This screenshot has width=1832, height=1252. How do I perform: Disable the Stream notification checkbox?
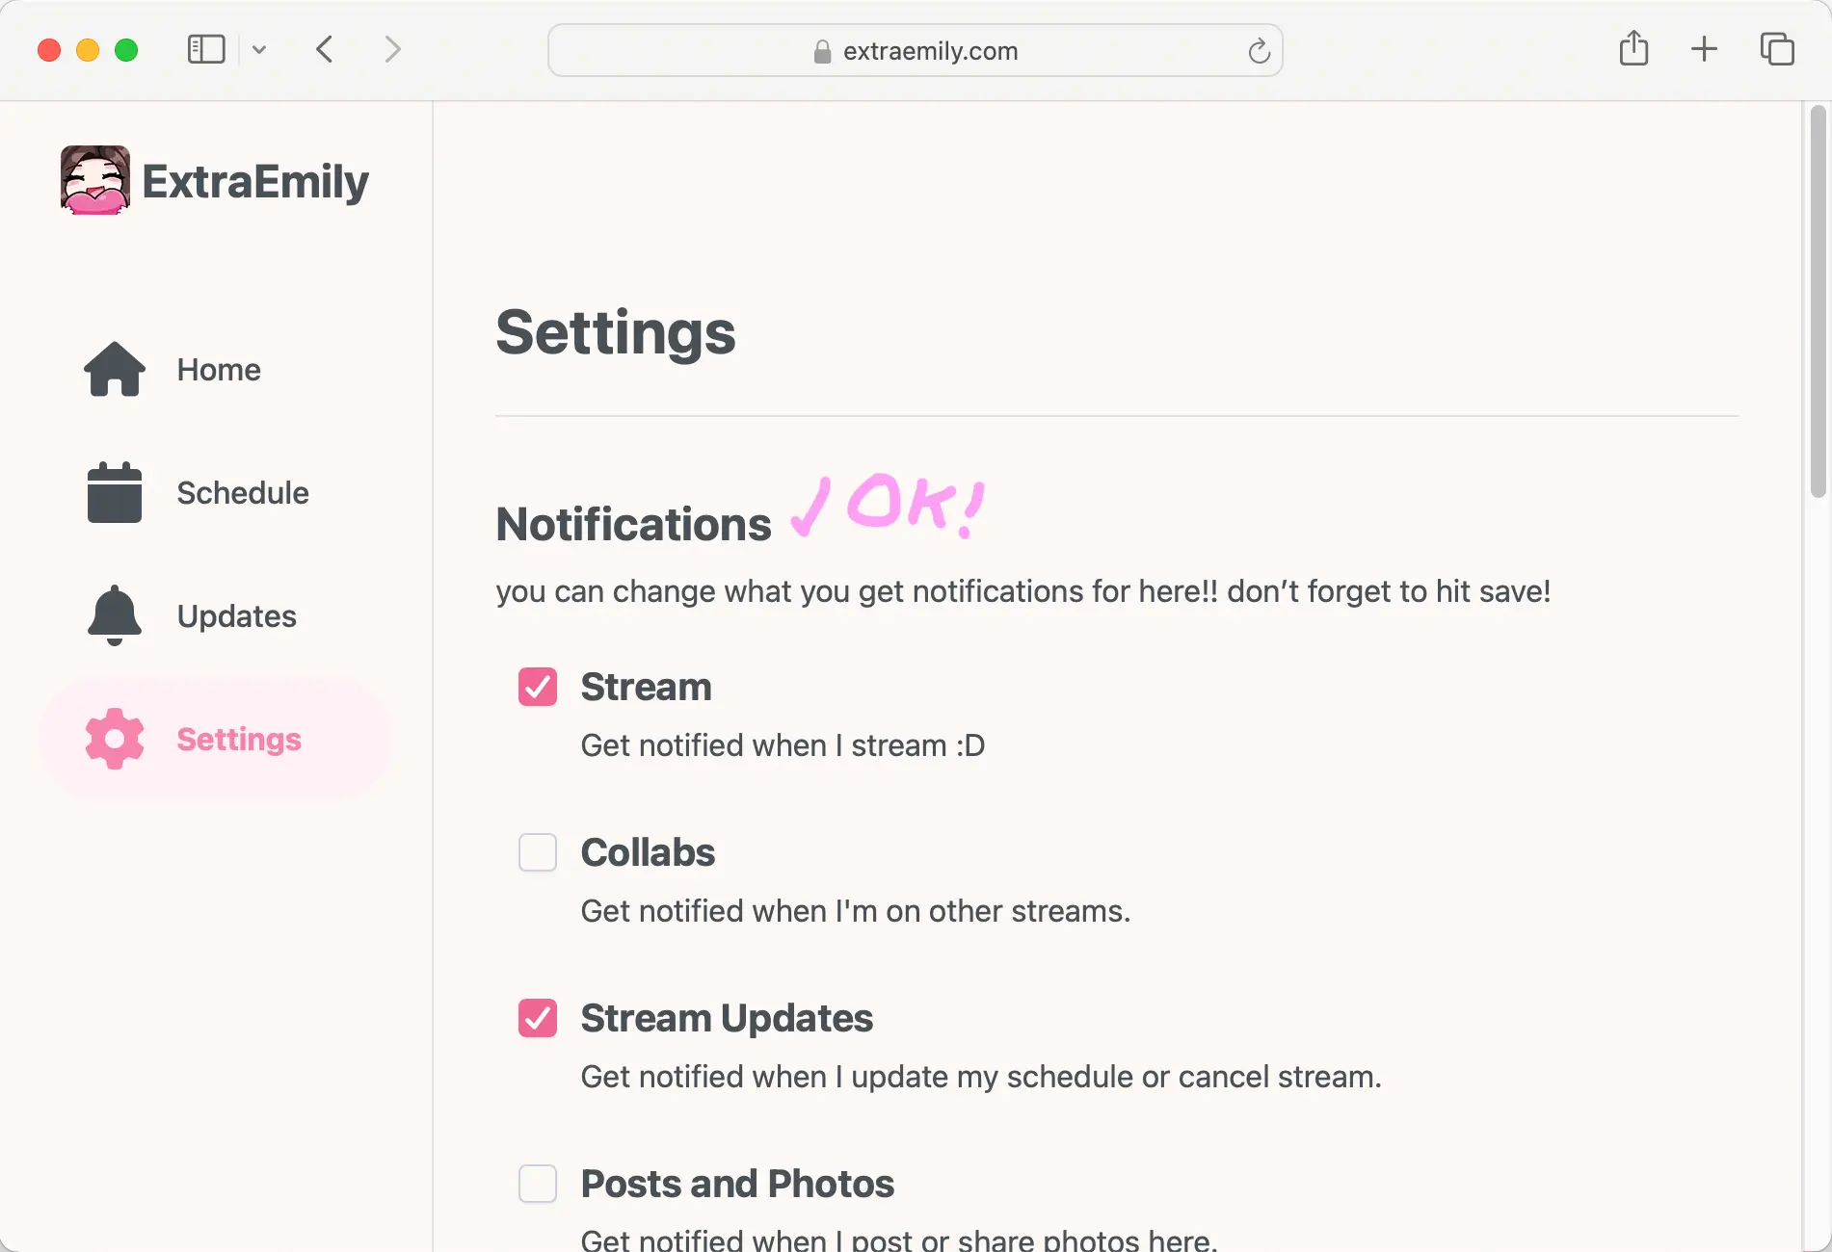click(537, 687)
